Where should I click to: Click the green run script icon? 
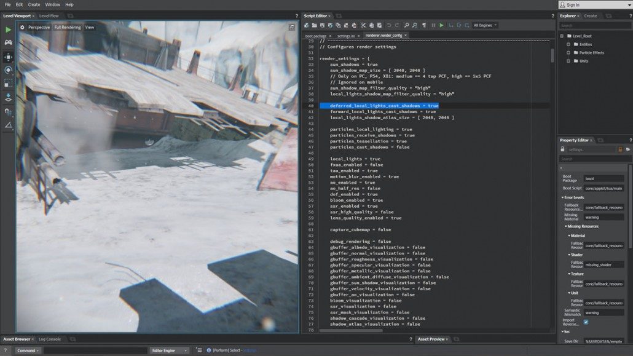pyautogui.click(x=441, y=25)
